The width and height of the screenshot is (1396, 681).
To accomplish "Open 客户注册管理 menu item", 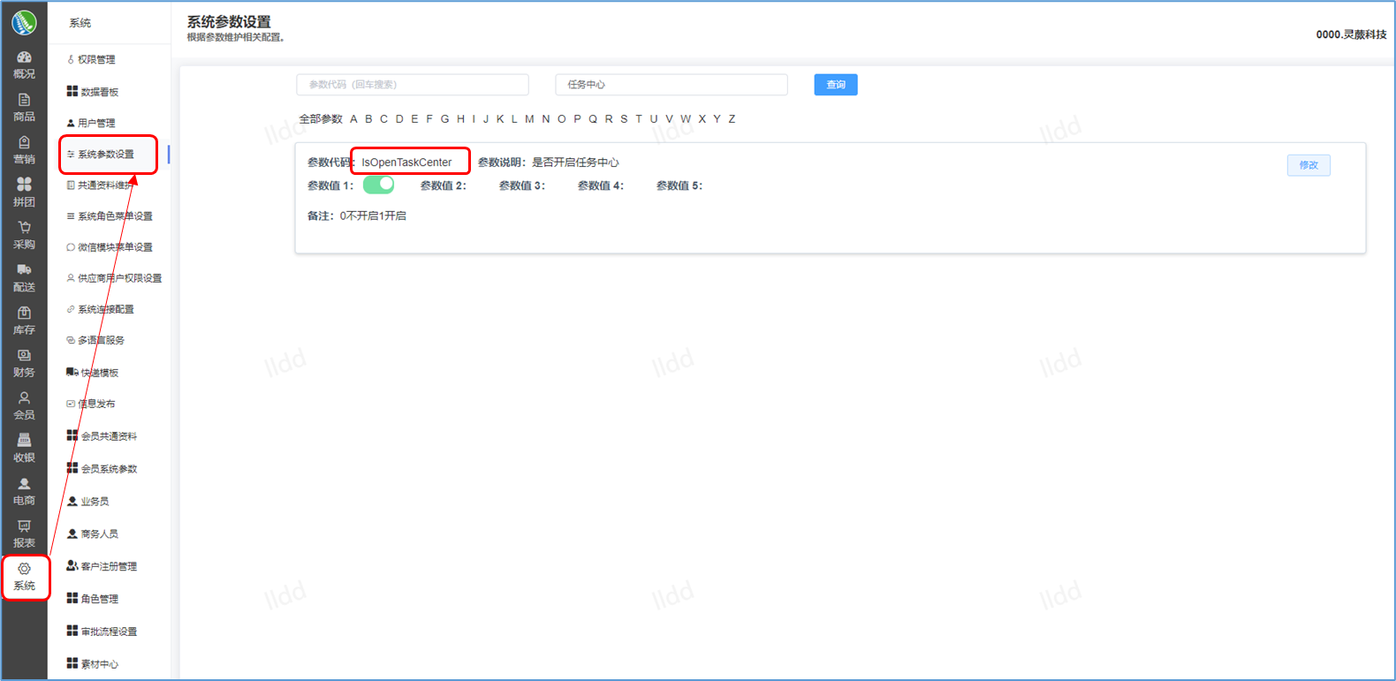I will click(110, 566).
